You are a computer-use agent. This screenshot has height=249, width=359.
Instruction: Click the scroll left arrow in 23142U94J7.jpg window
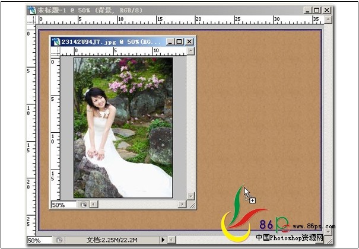(94, 204)
